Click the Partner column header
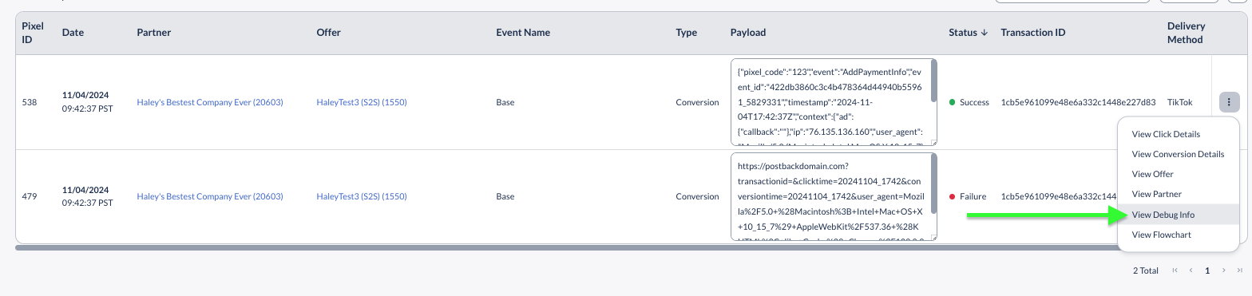The height and width of the screenshot is (296, 1252). pos(154,33)
